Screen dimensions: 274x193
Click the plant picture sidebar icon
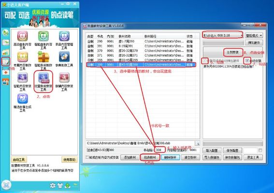tap(6, 42)
